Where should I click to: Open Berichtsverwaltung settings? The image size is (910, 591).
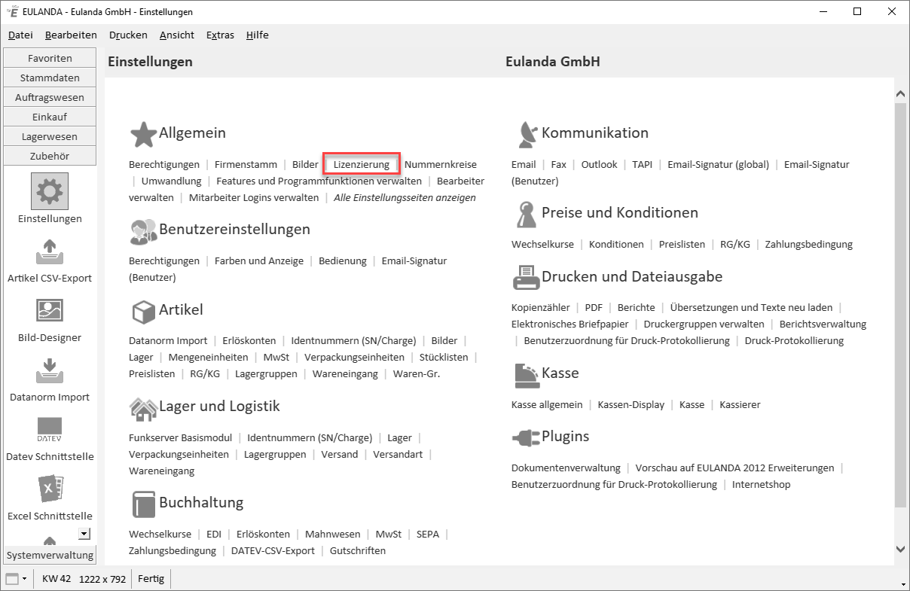click(x=823, y=324)
